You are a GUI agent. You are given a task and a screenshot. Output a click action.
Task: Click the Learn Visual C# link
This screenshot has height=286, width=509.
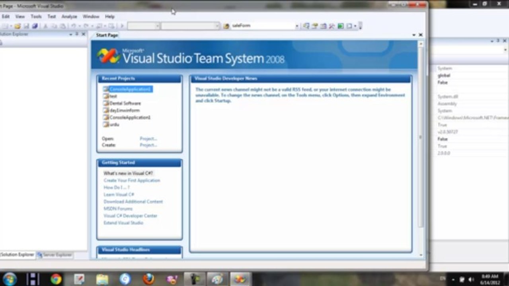coord(119,195)
